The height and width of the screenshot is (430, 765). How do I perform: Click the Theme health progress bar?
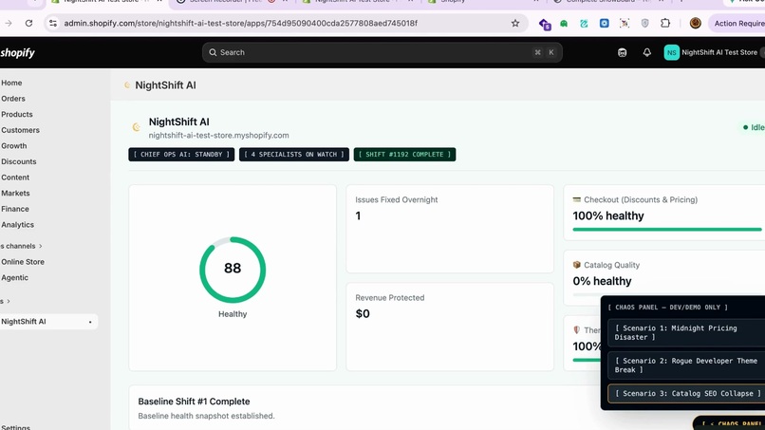point(587,360)
